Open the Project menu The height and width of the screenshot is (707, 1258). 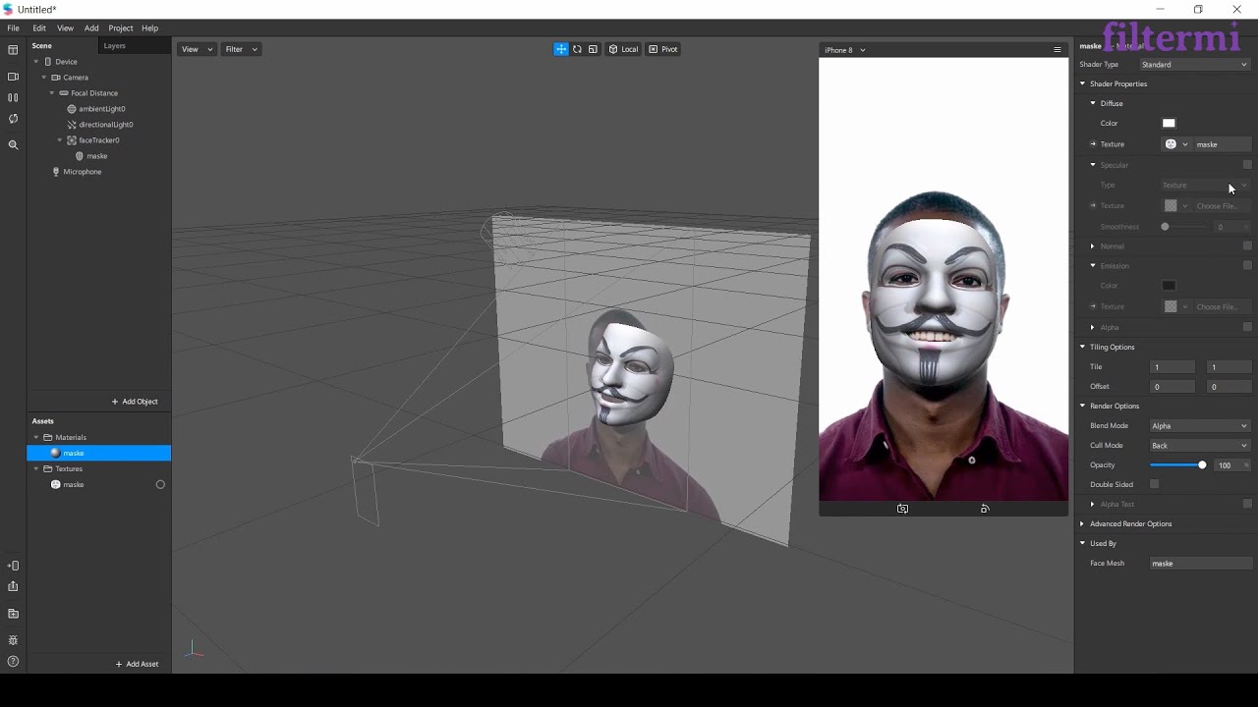121,28
